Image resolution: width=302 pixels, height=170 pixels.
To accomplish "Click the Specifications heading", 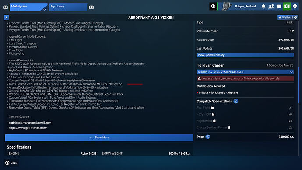I will (x=19, y=147).
